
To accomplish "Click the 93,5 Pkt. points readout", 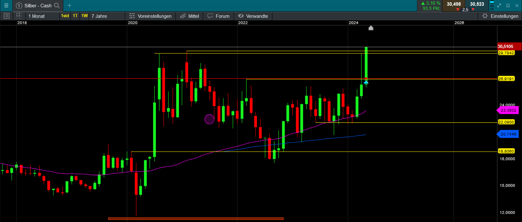I will (431, 8).
